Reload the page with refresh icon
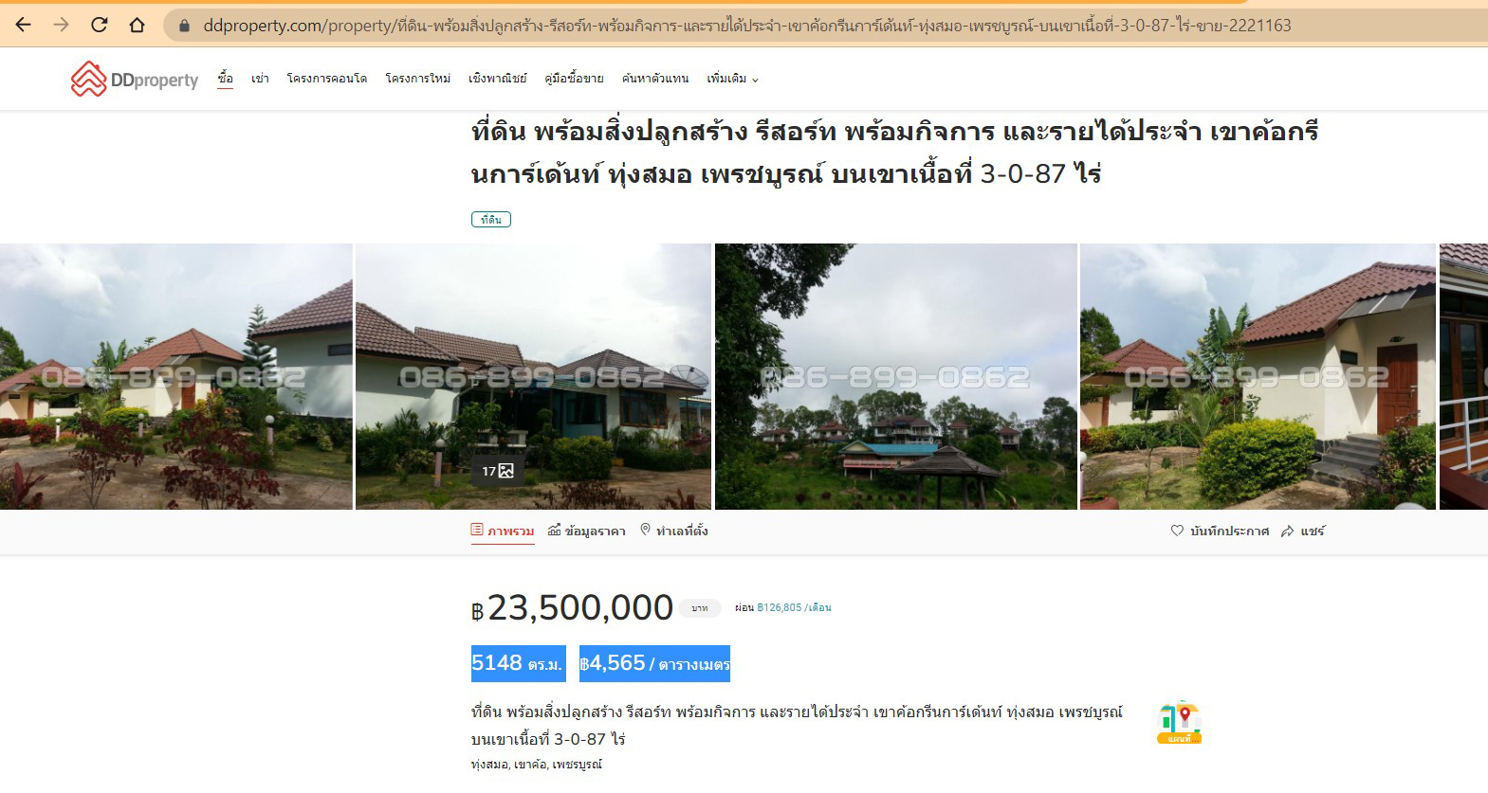 tap(99, 25)
